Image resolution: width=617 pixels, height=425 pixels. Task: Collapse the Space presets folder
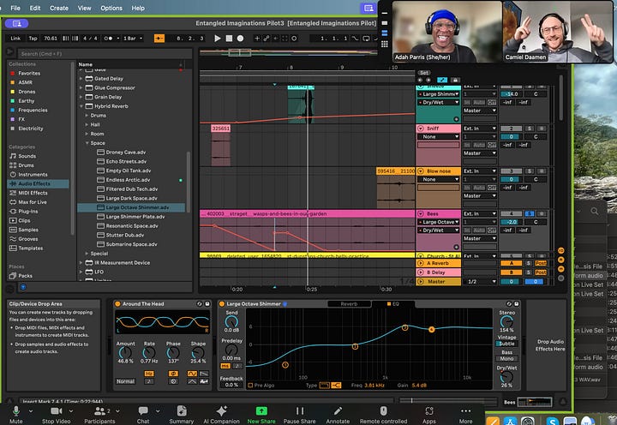click(87, 143)
